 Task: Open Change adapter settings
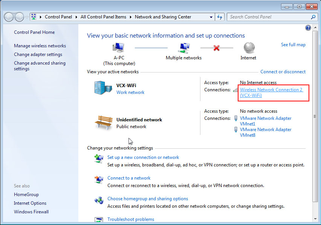[38, 54]
